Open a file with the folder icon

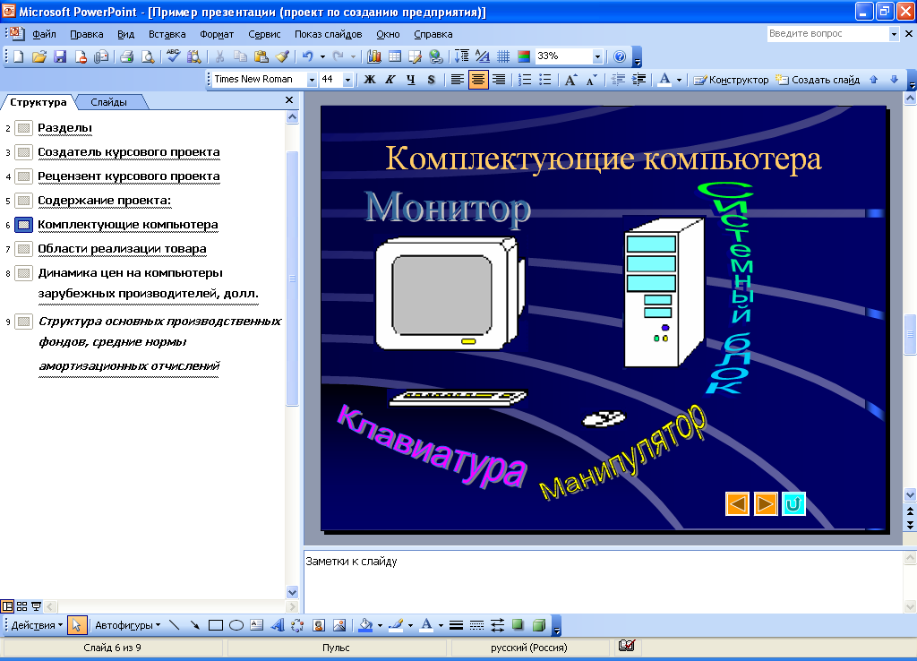(39, 56)
